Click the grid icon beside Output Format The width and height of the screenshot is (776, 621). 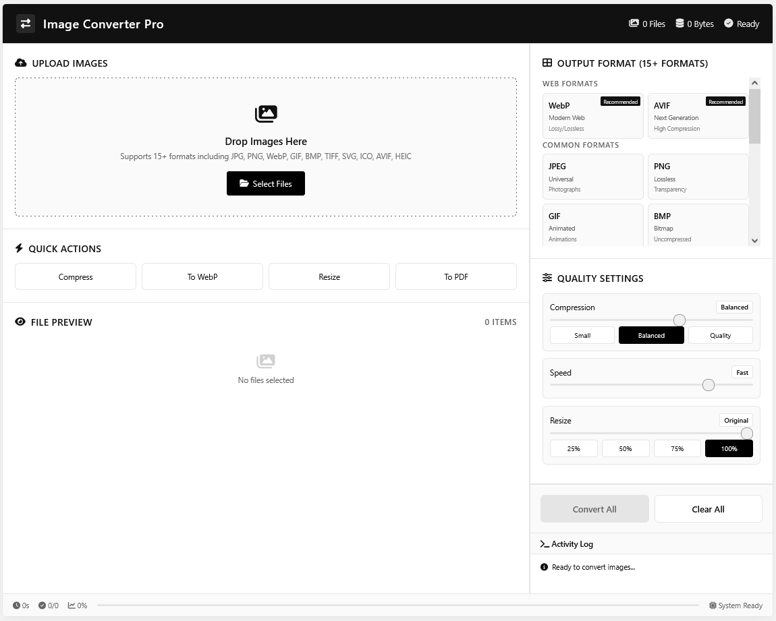[547, 63]
